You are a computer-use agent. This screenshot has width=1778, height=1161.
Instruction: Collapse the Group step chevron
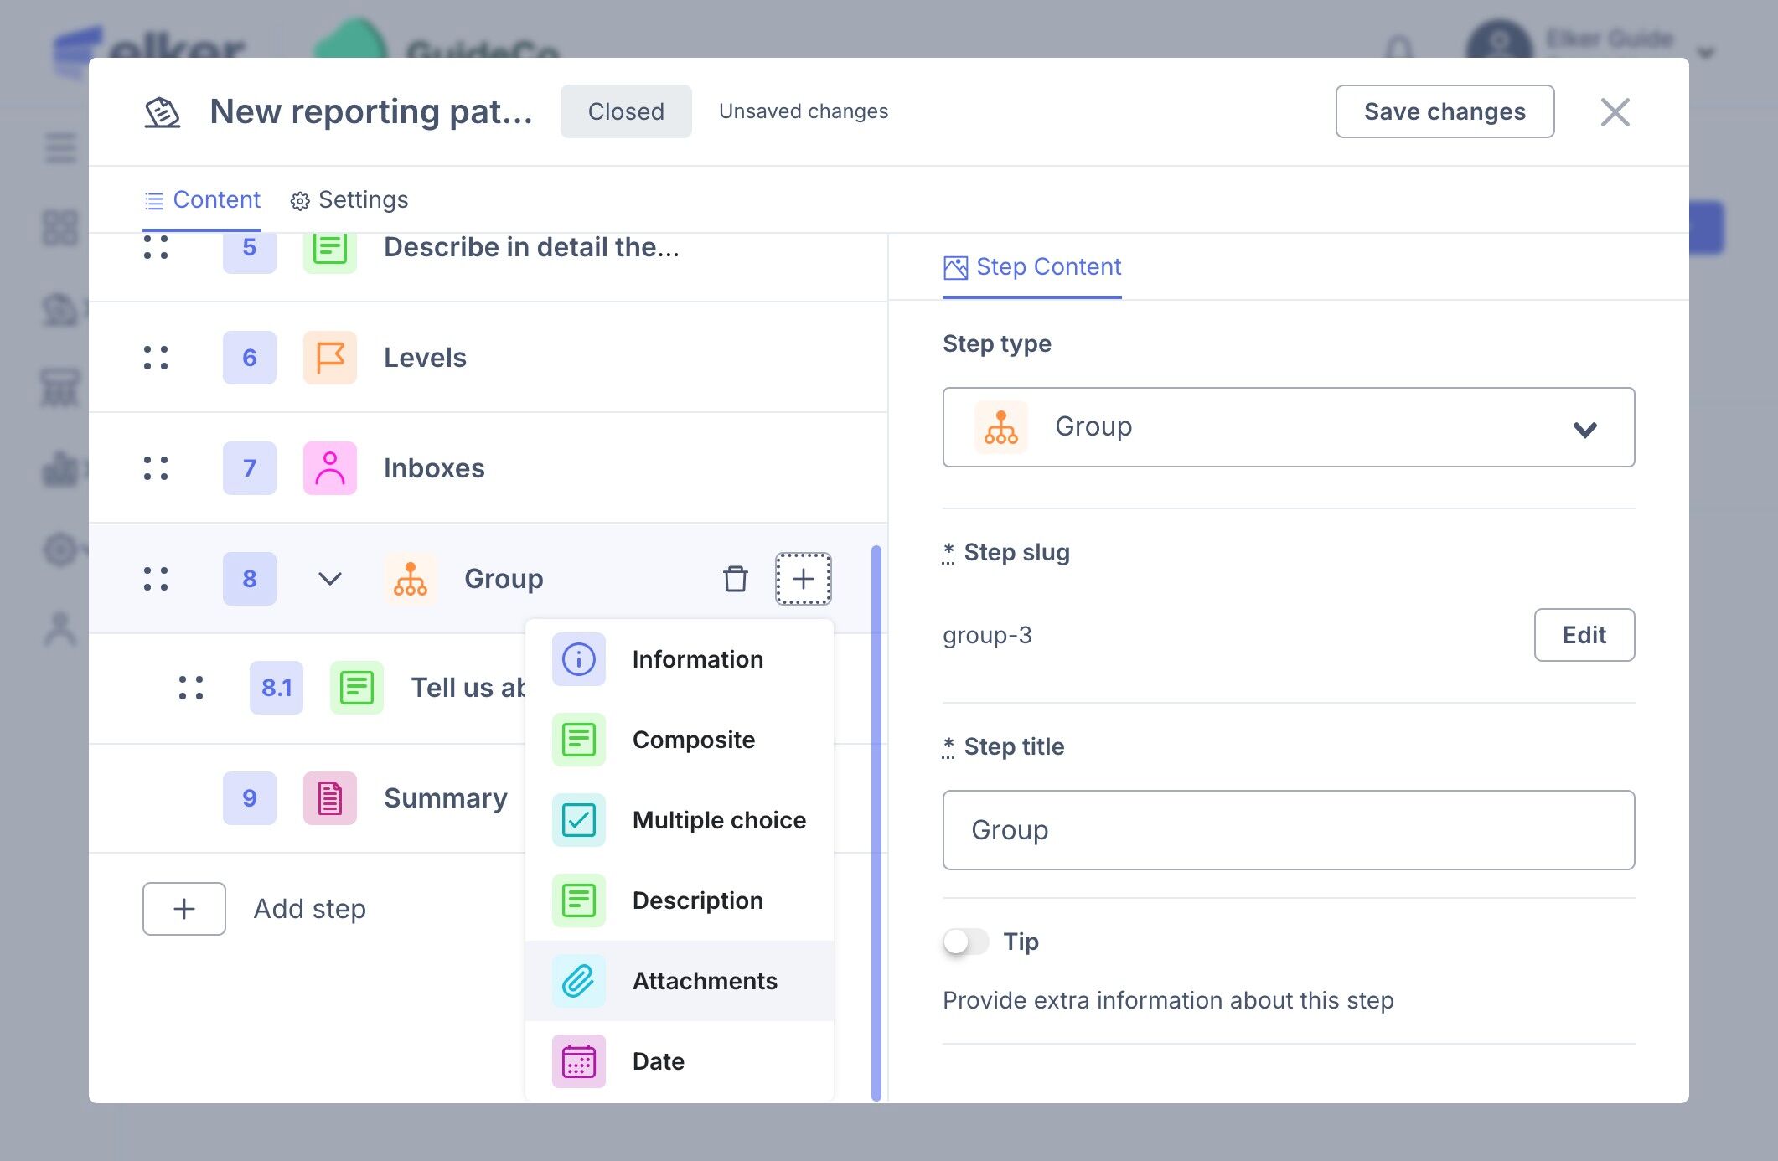(330, 579)
